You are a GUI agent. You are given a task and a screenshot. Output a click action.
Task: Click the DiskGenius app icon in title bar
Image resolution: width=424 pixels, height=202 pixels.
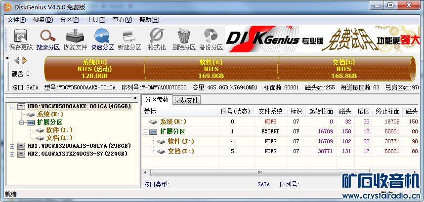(8, 7)
